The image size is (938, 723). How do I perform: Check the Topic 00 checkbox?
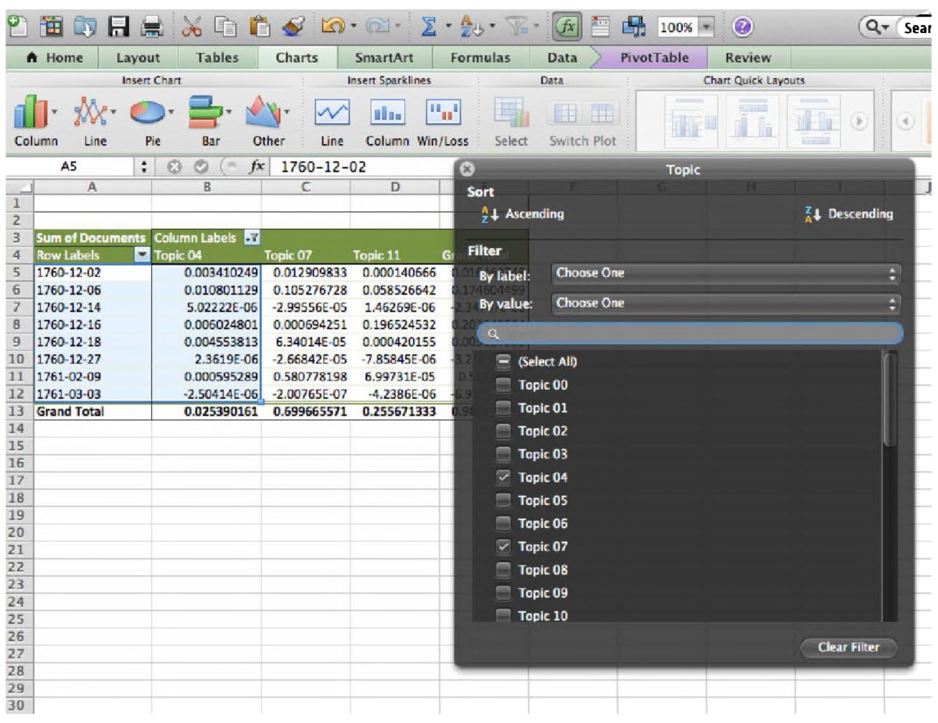(x=503, y=385)
